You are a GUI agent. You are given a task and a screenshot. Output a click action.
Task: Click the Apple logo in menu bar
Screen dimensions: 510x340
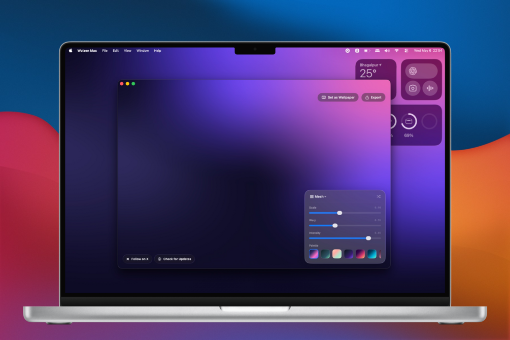[x=71, y=50]
